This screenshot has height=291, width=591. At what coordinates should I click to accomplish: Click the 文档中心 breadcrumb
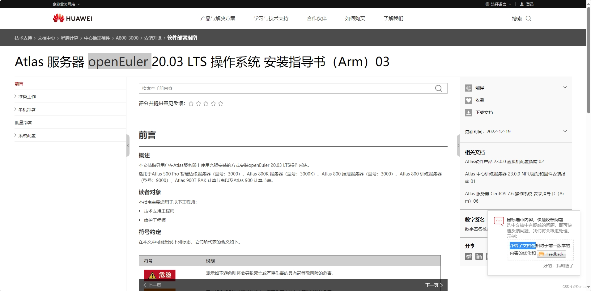coord(46,38)
